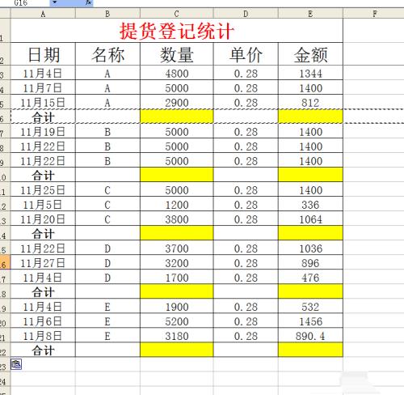Select column A header
The image size is (404, 395).
[x=43, y=14]
